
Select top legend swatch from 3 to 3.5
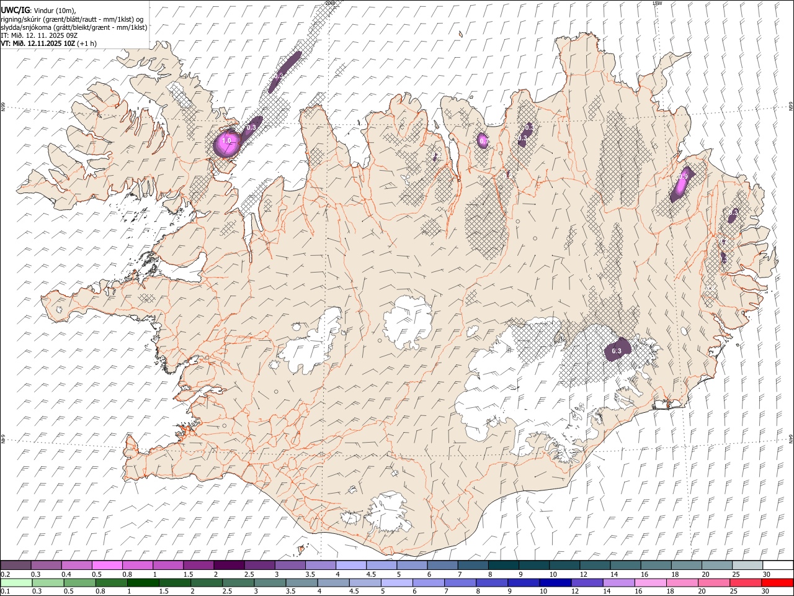[x=290, y=566]
